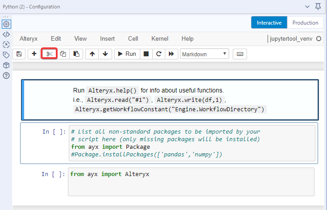327x210 pixels.
Task: Open the Cell menu
Action: [x=133, y=39]
